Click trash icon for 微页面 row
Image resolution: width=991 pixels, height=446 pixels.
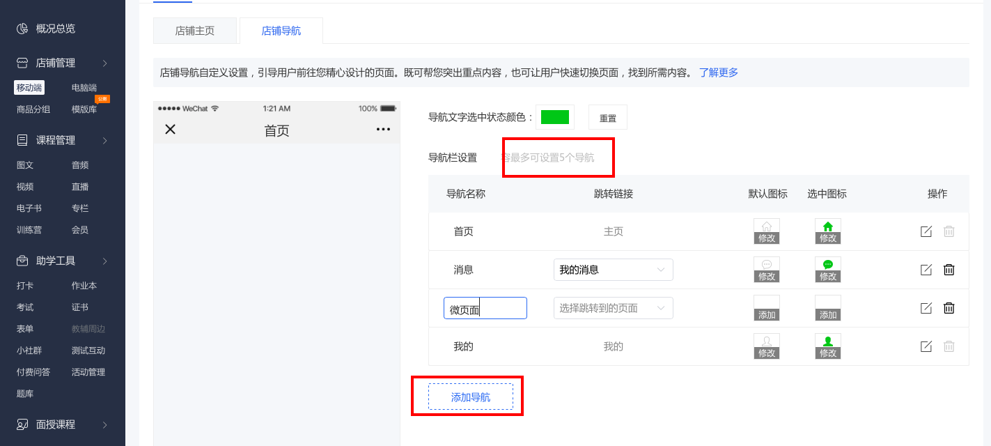click(x=949, y=308)
